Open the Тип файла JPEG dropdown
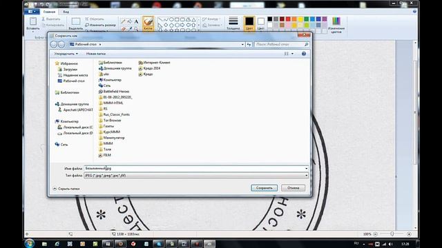The height and width of the screenshot is (248, 442). point(196,176)
